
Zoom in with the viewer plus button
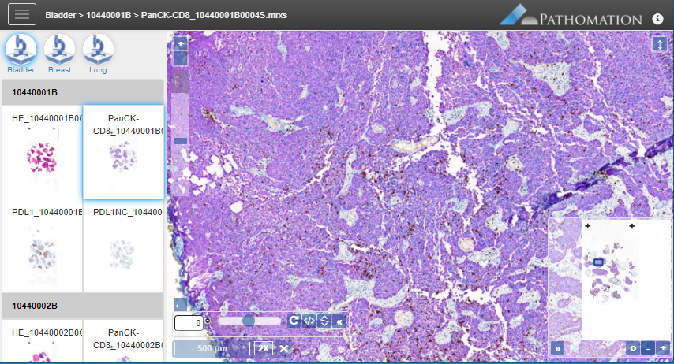[181, 43]
